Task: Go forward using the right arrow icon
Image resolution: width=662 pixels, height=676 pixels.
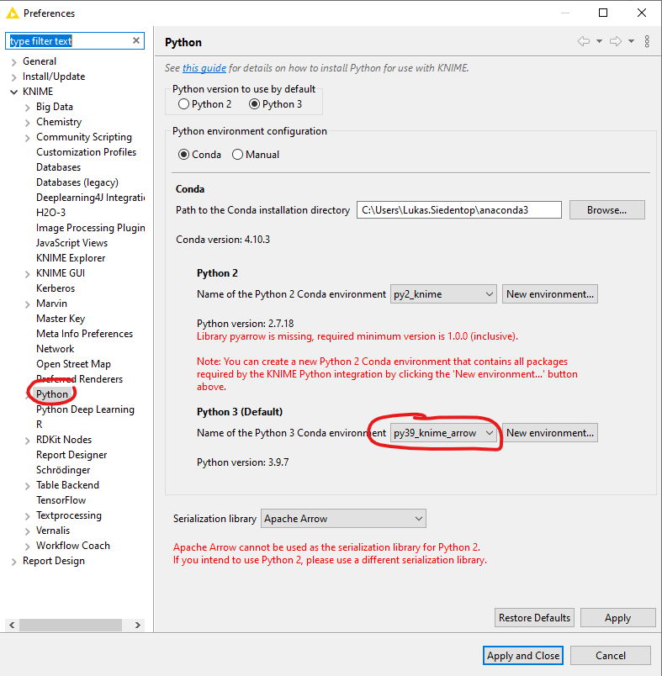Action: click(x=616, y=41)
